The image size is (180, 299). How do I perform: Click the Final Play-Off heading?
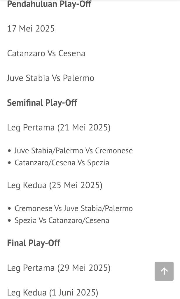34,243
